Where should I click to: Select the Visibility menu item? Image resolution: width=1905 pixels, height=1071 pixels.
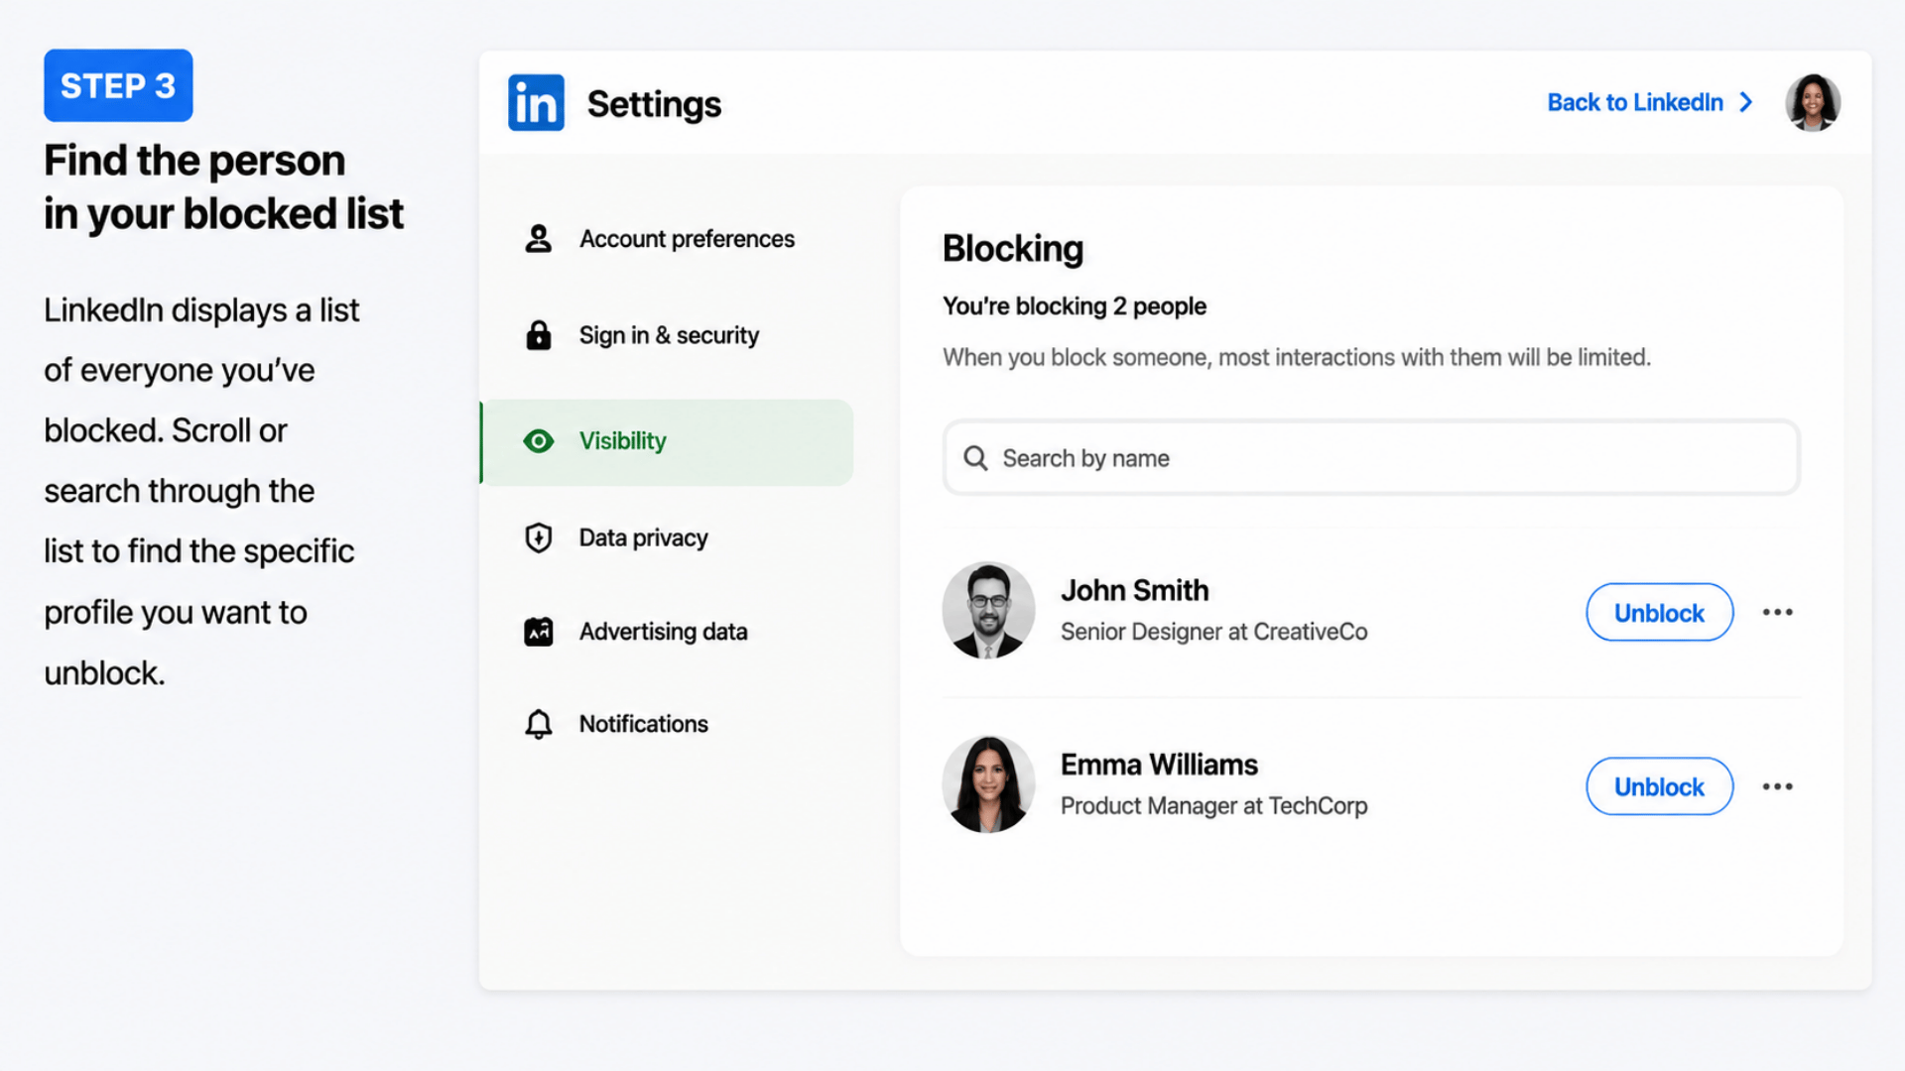(x=667, y=442)
